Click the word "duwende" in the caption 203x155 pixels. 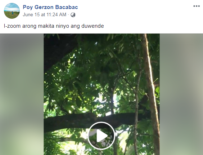(93, 26)
